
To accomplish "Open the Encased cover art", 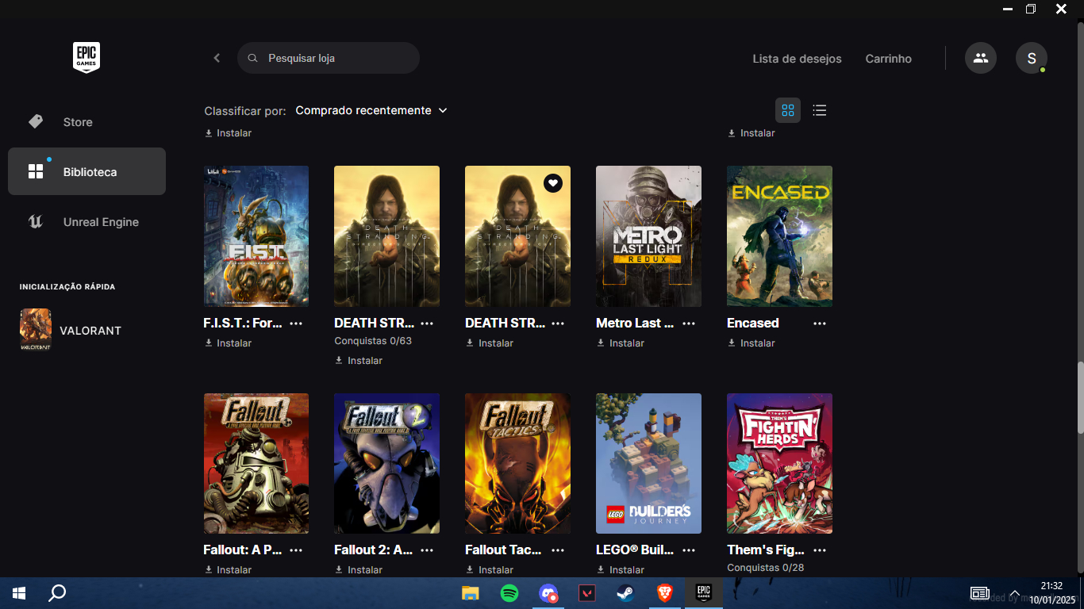I will pyautogui.click(x=779, y=236).
